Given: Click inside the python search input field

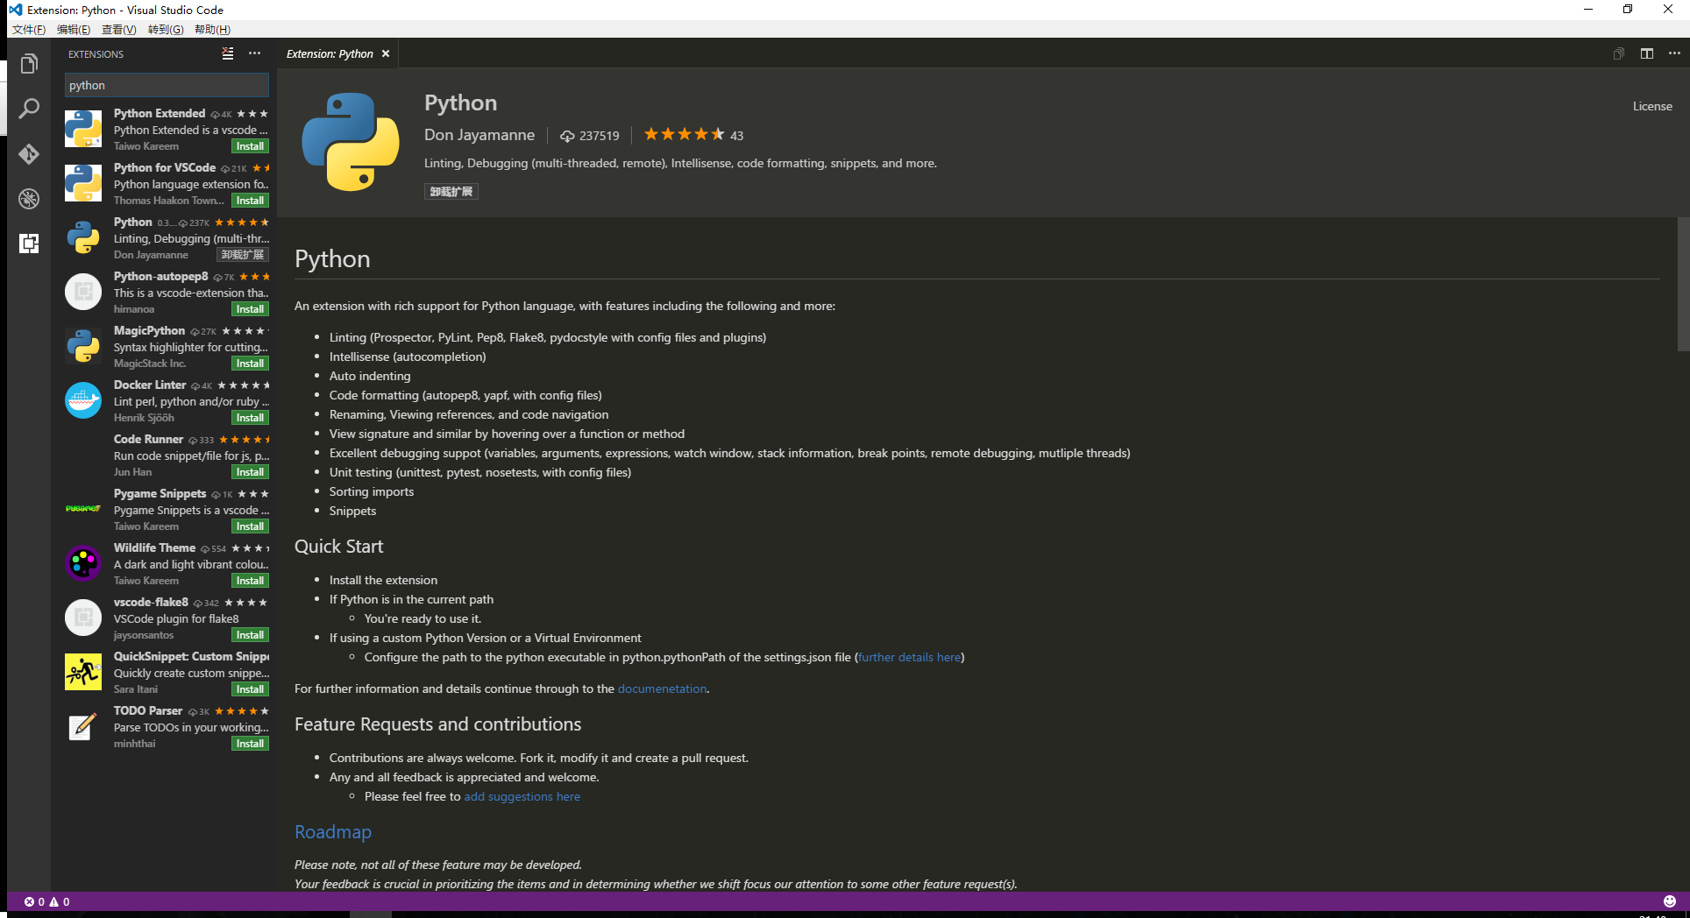Looking at the screenshot, I should pos(166,85).
